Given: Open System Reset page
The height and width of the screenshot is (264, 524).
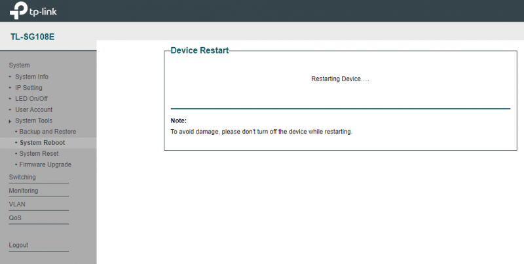Looking at the screenshot, I should (x=39, y=153).
